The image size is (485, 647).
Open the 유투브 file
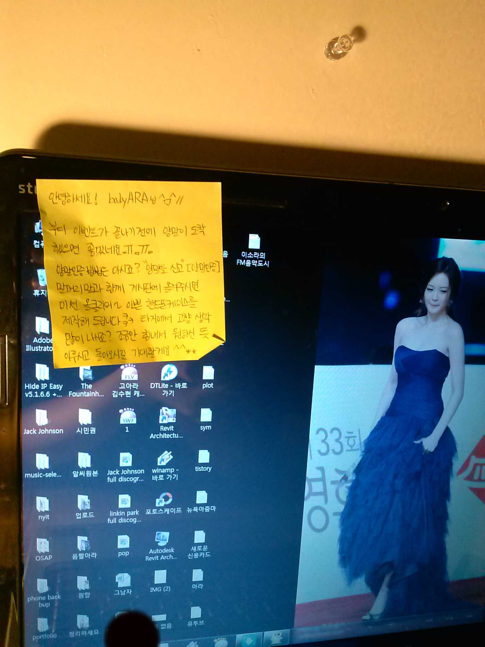[196, 616]
